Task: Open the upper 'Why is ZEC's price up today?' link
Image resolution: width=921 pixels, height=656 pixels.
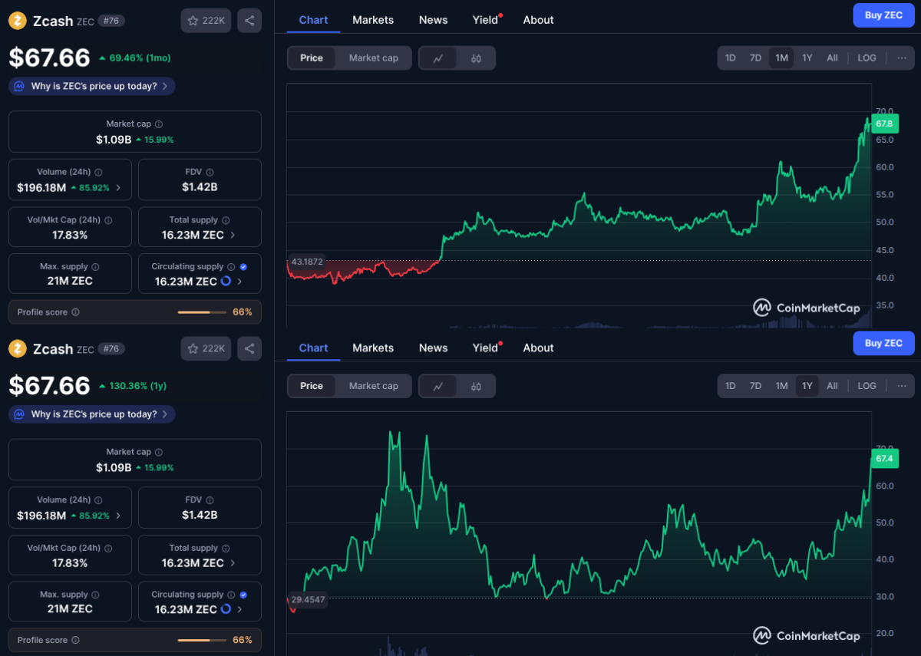Action: click(x=92, y=86)
